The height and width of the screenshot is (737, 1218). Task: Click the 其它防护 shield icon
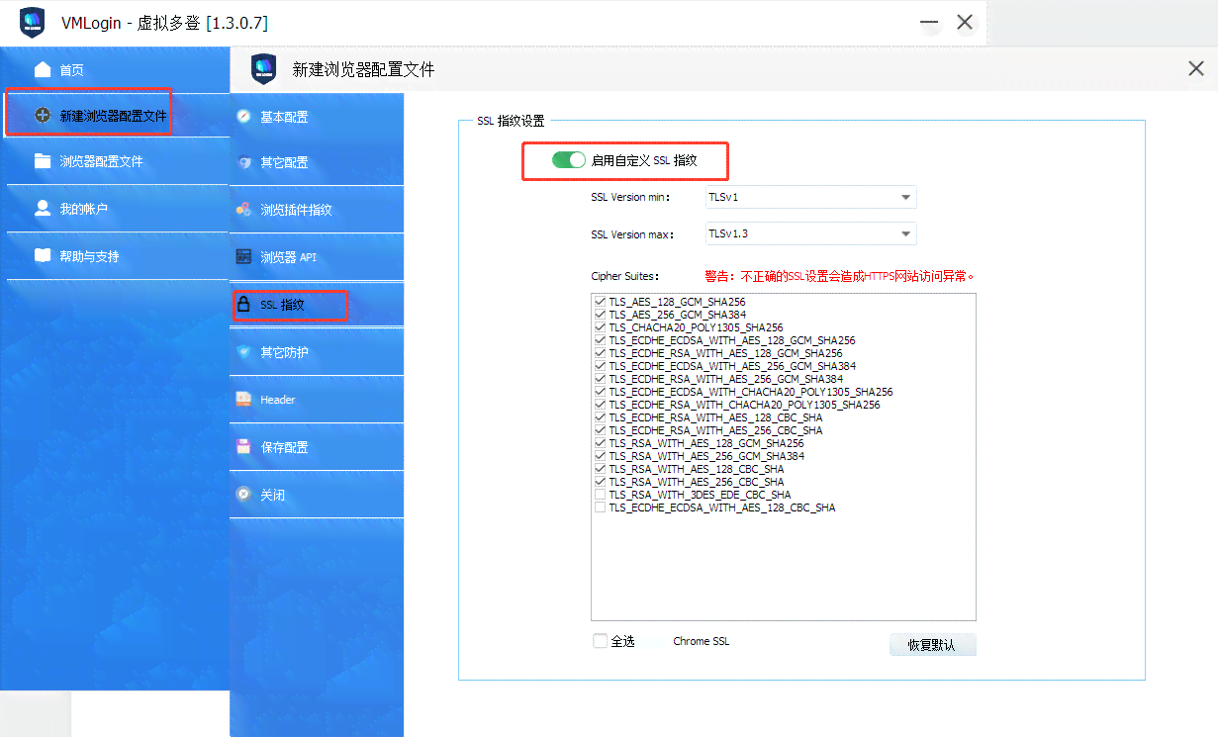coord(244,352)
